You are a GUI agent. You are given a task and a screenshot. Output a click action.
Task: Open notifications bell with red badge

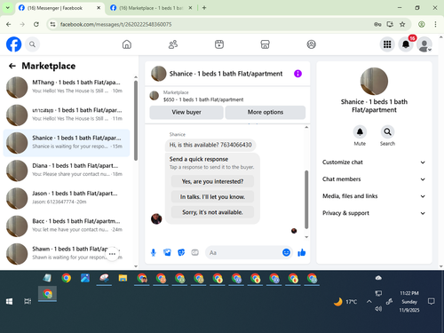click(x=406, y=44)
